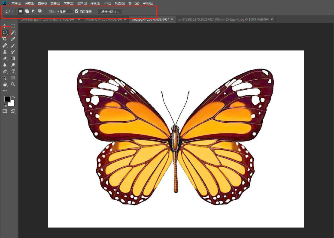This screenshot has width=334, height=238.
Task: Expand the extra tools ellipsis menu
Action: pos(5,91)
